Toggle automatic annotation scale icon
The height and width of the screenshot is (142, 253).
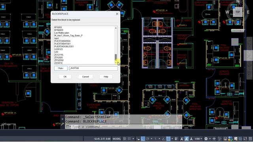tap(187, 138)
